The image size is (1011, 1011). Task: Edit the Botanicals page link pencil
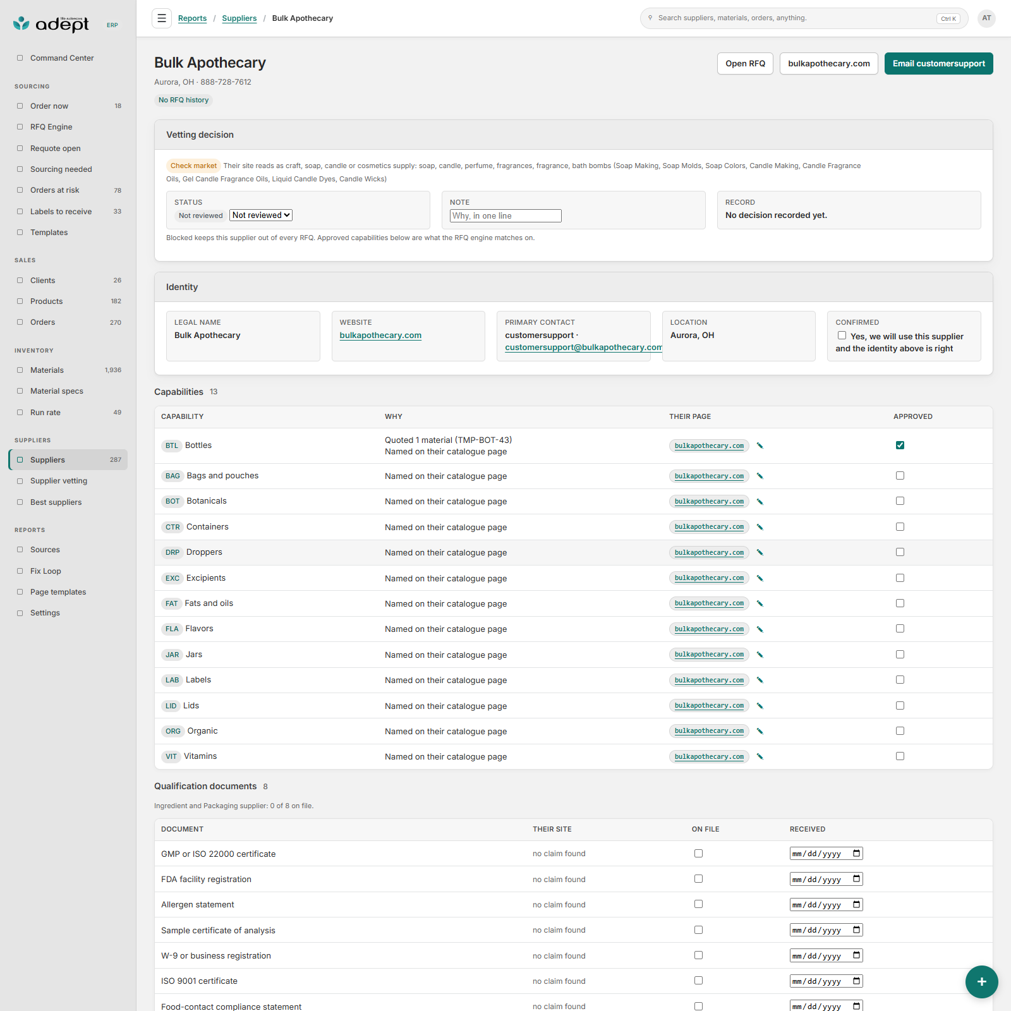760,502
